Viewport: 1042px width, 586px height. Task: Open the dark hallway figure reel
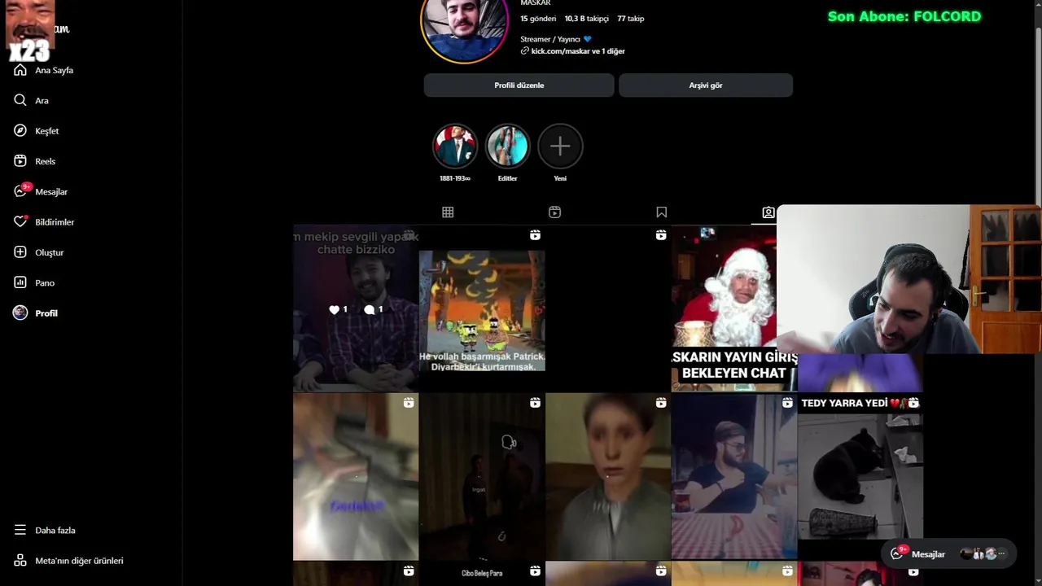point(482,476)
